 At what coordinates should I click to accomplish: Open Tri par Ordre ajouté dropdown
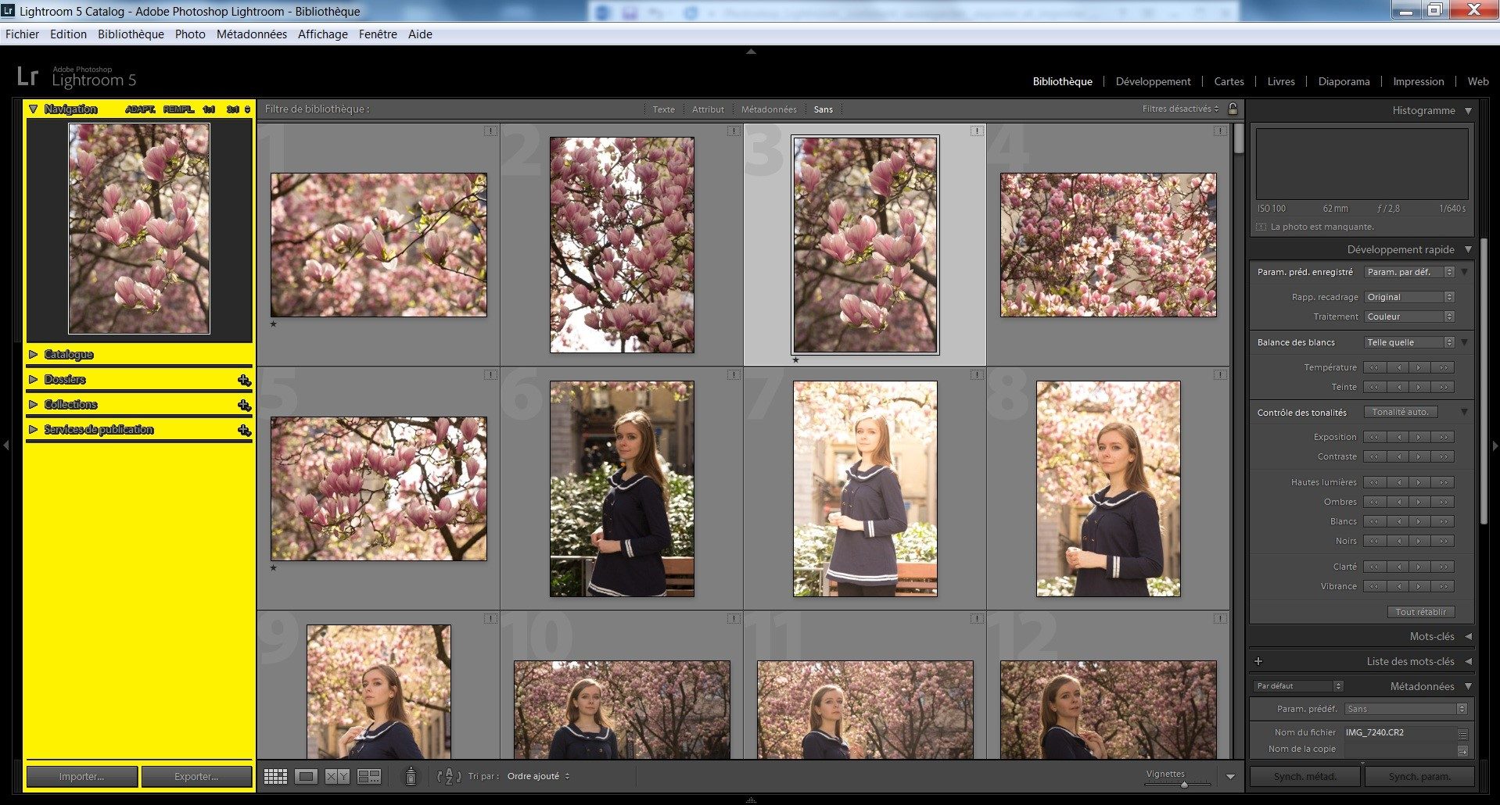pyautogui.click(x=538, y=776)
